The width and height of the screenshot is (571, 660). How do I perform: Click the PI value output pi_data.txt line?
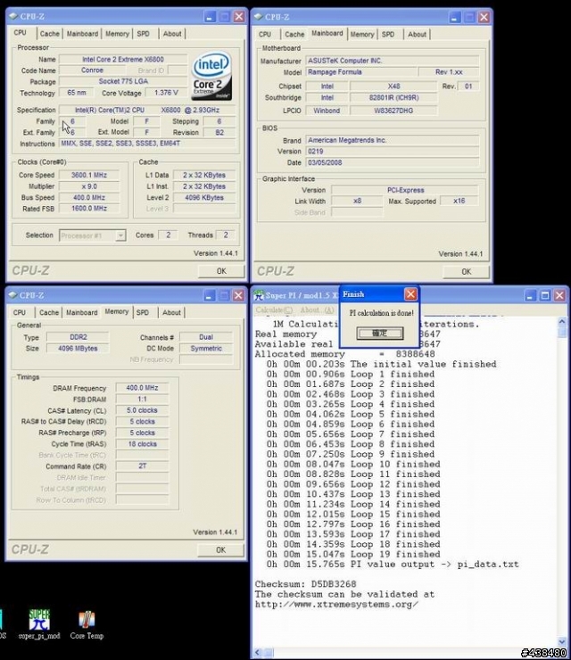392,565
